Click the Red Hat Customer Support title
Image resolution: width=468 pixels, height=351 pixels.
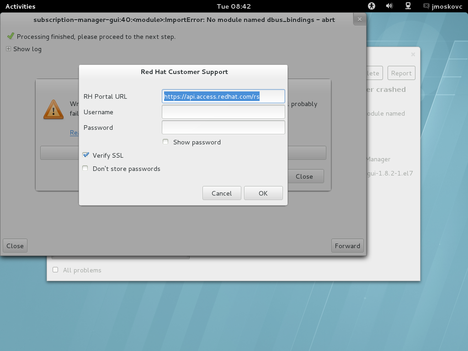click(184, 72)
